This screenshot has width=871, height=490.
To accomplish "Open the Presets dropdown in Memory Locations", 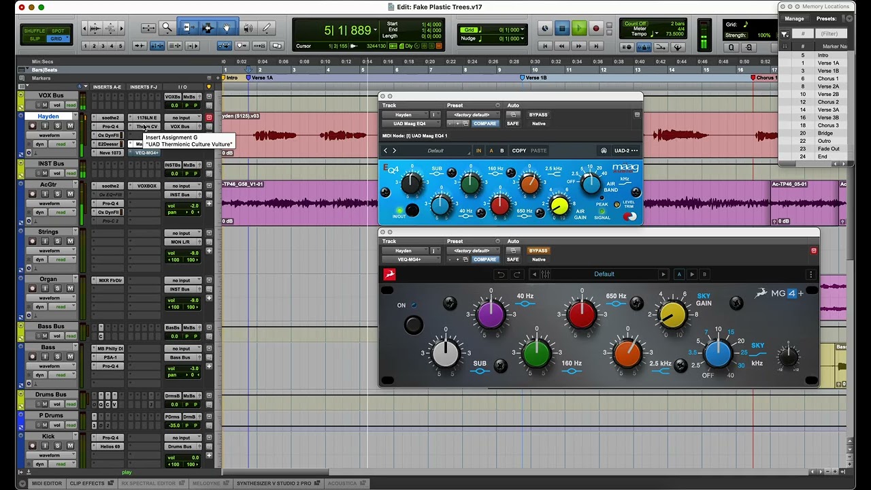I will click(848, 18).
